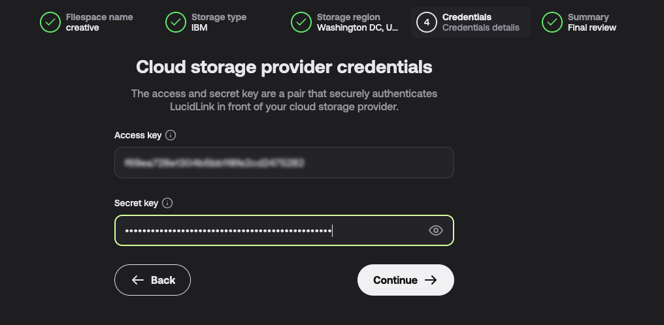The height and width of the screenshot is (325, 664).
Task: Click the step 4 circle icon
Action: (426, 22)
